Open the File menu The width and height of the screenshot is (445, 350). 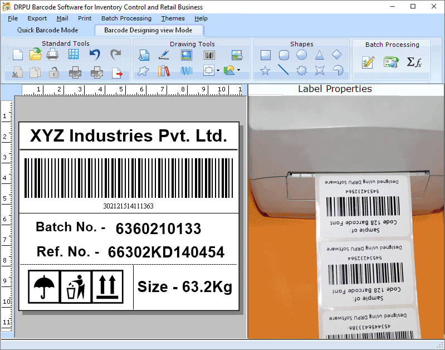13,18
